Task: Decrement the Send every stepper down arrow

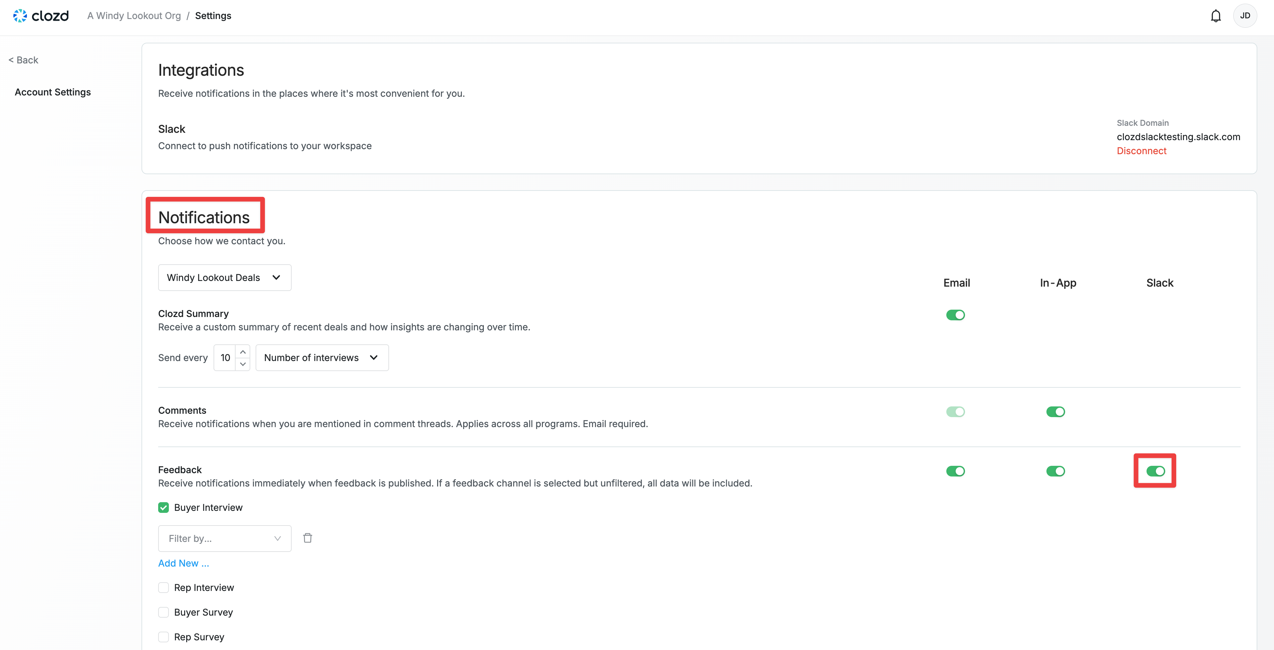Action: (242, 364)
